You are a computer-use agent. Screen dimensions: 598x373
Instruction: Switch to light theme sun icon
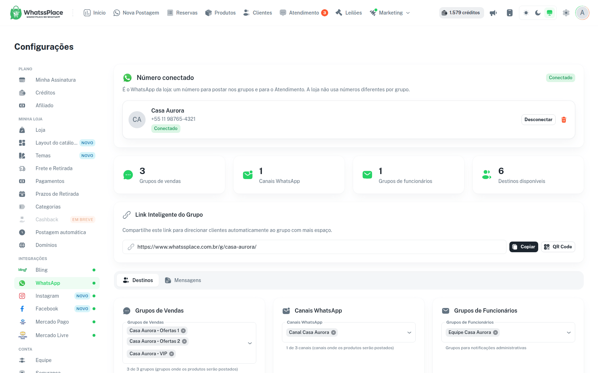click(x=526, y=13)
